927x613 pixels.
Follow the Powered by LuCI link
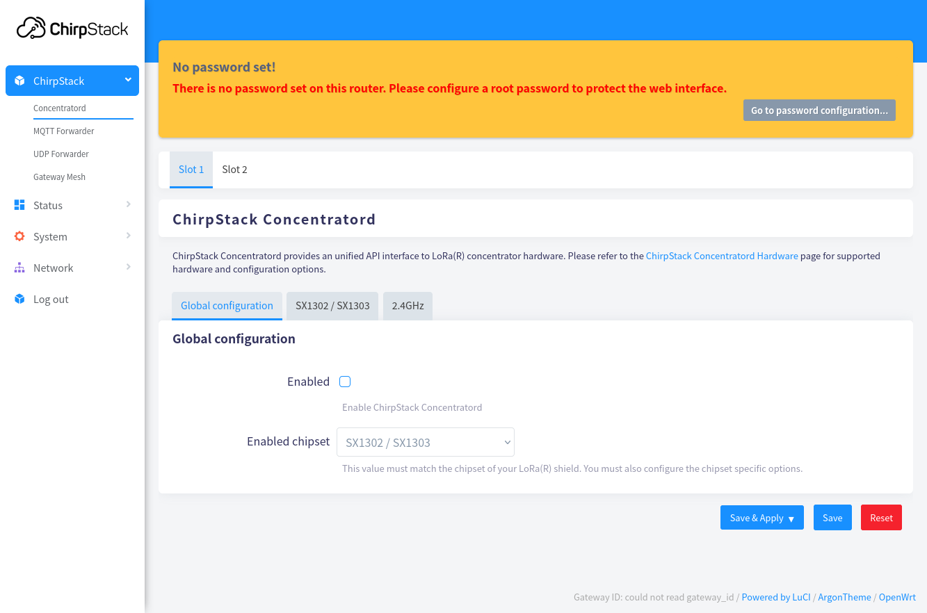click(x=776, y=597)
